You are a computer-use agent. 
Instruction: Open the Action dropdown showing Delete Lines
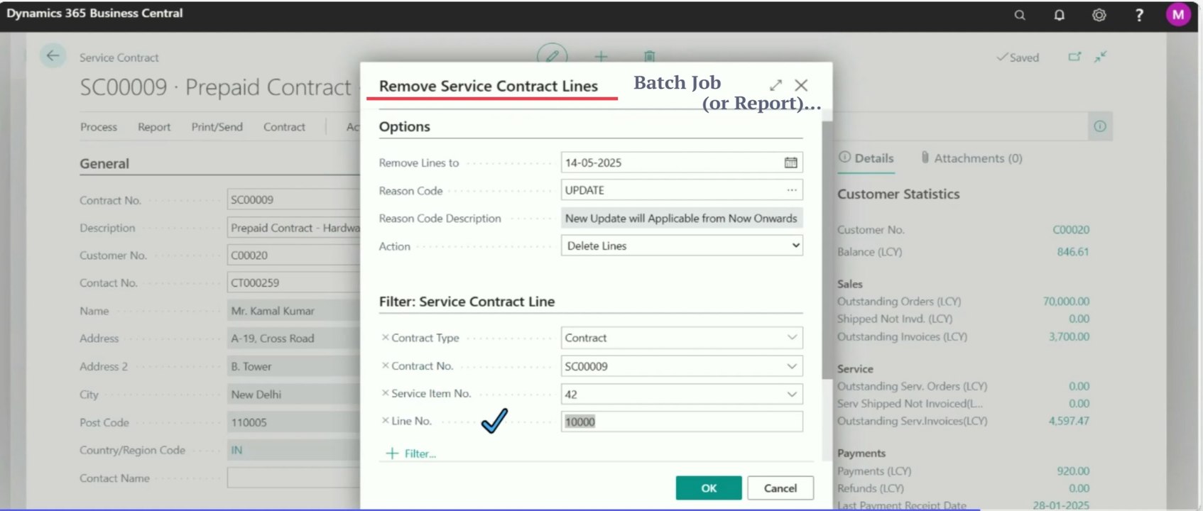(682, 246)
